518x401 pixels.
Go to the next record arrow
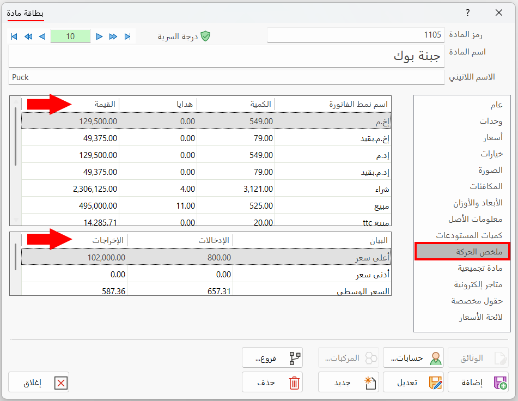[99, 37]
